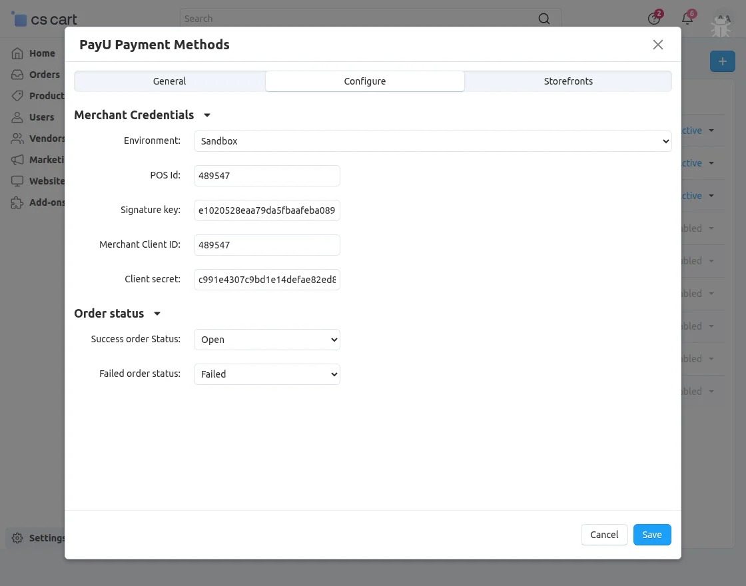This screenshot has width=746, height=586.
Task: Click the Success order Status label
Action: (136, 339)
